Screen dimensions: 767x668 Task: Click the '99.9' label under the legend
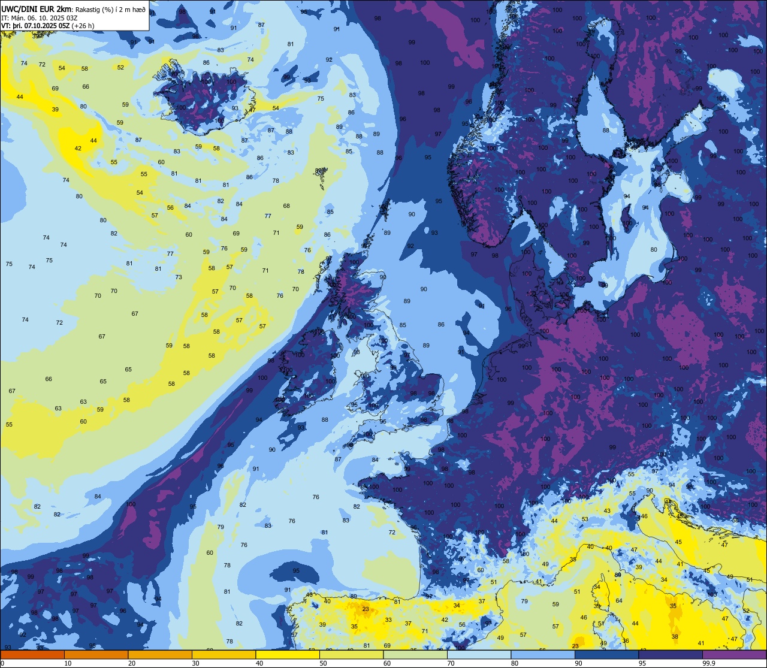708,663
